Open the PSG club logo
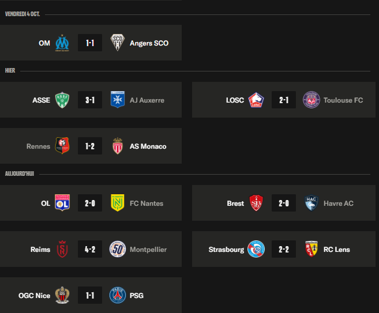The width and height of the screenshot is (379, 313). tap(118, 295)
